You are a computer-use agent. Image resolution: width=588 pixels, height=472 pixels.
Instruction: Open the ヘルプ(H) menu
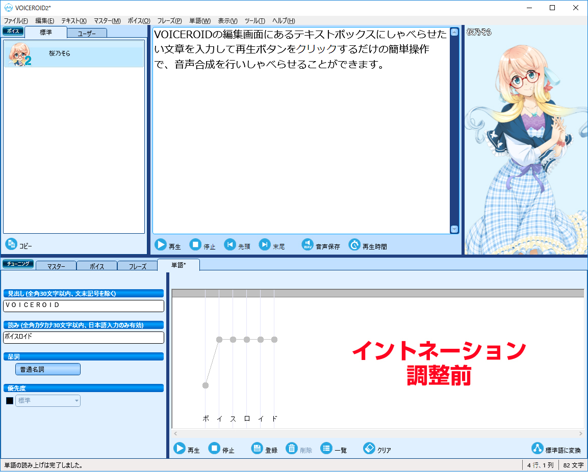(x=284, y=20)
